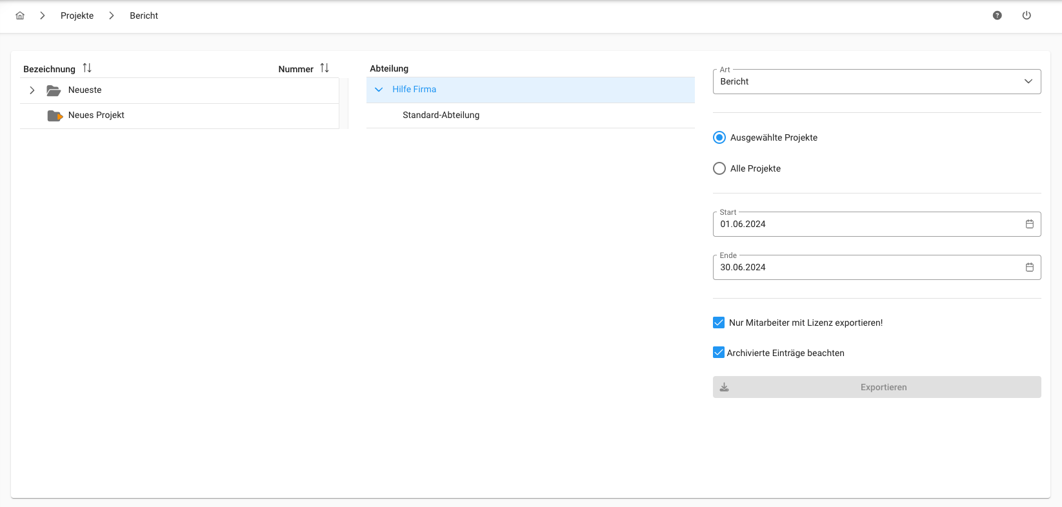Click the Nummer column header

[x=296, y=69]
